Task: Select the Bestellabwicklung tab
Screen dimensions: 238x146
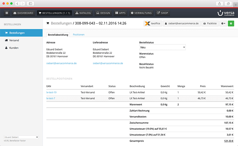Action: [57, 34]
